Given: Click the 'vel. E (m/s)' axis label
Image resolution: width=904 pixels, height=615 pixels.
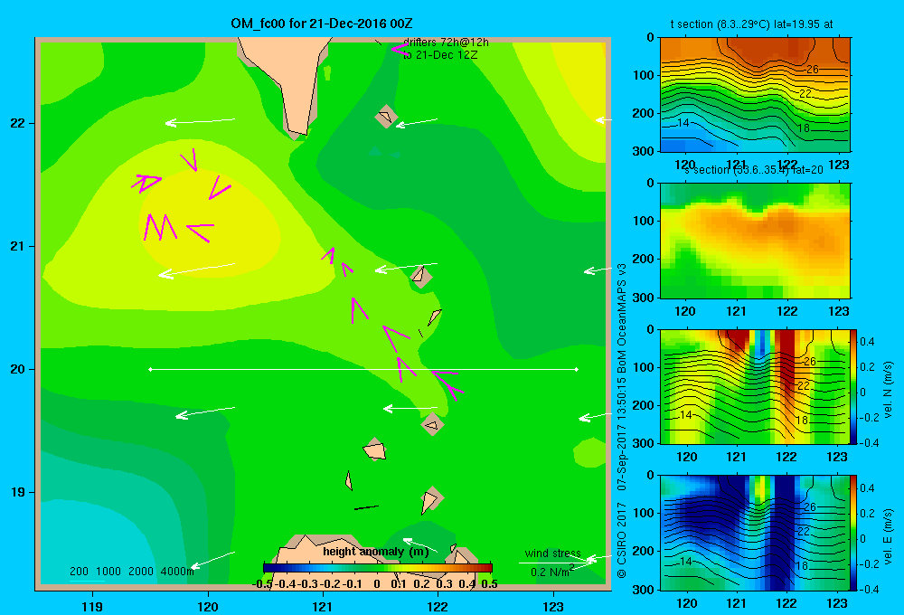Looking at the screenshot, I should (888, 536).
